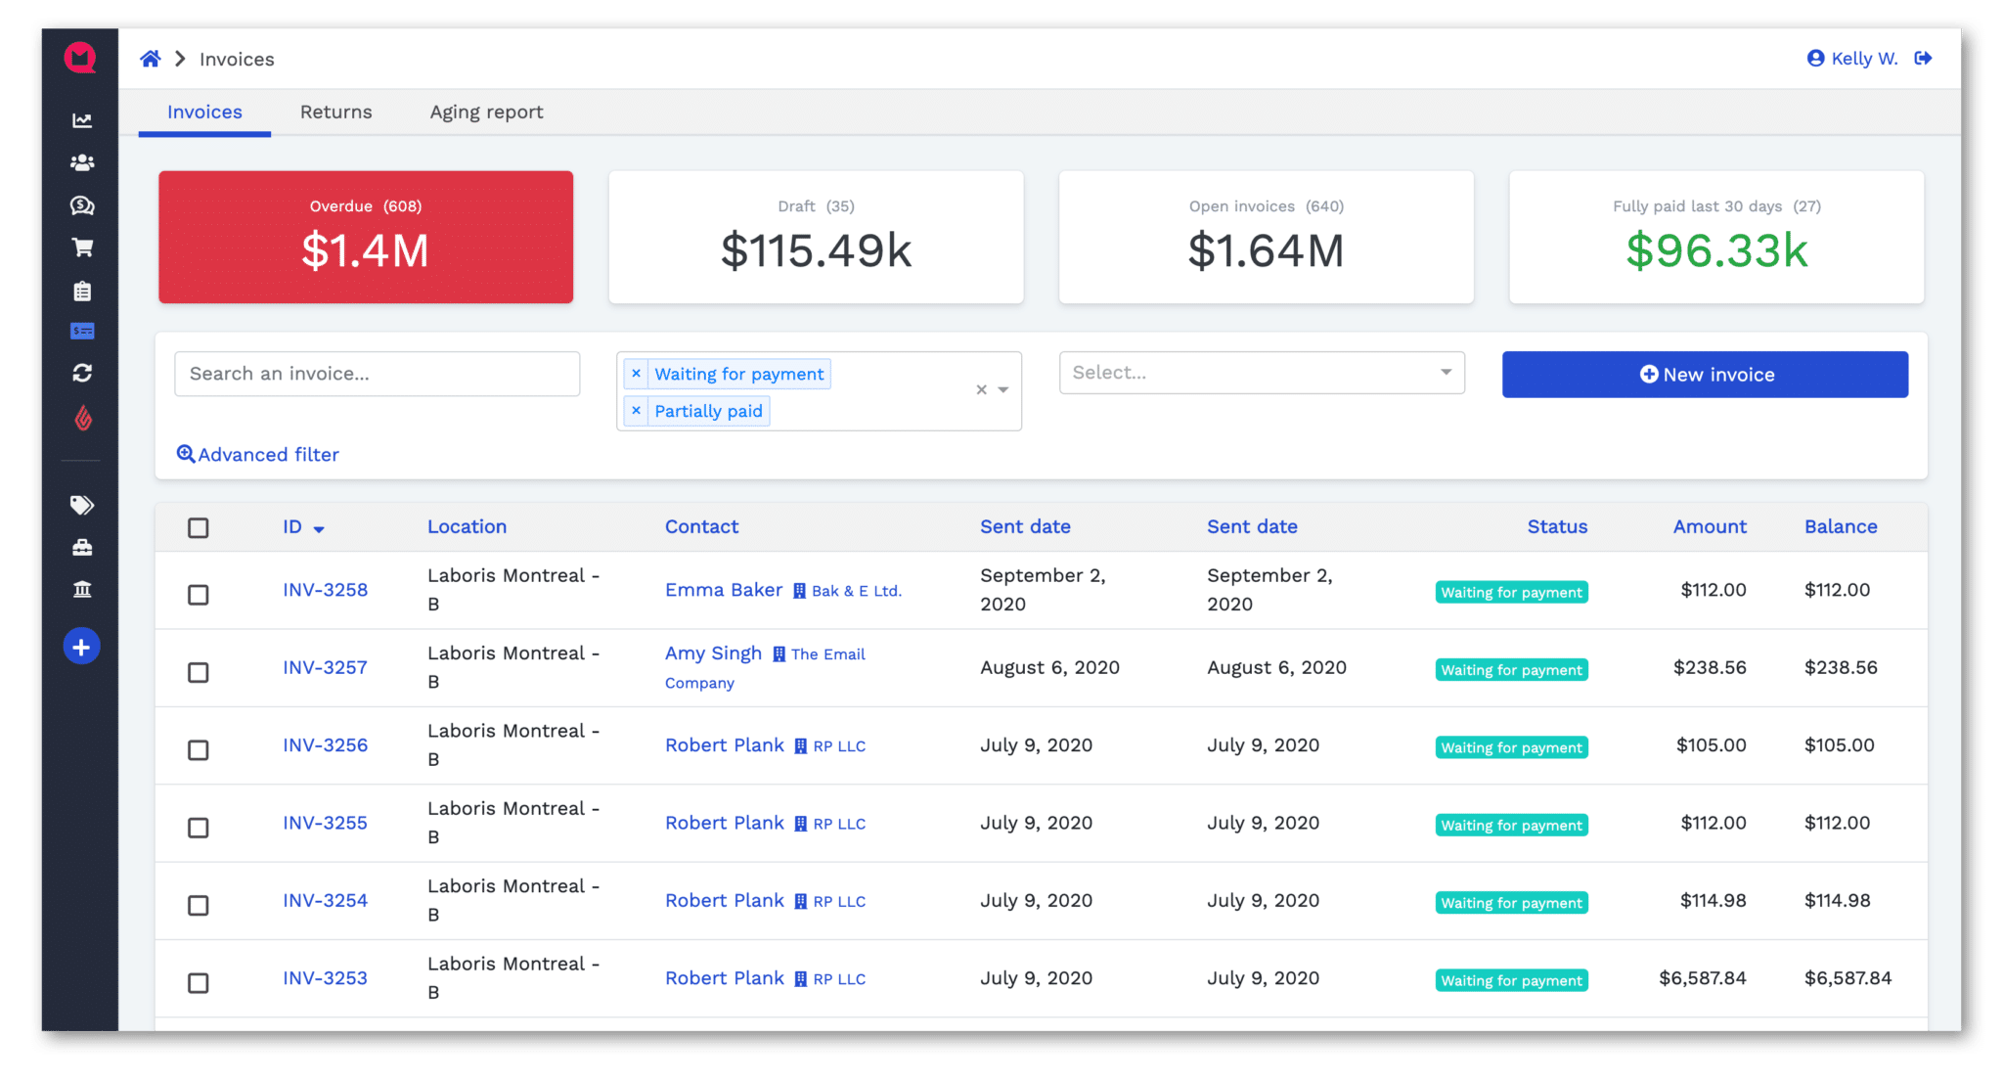Image resolution: width=2003 pixels, height=1080 pixels.
Task: Select all invoices using header checkbox
Action: click(x=199, y=527)
